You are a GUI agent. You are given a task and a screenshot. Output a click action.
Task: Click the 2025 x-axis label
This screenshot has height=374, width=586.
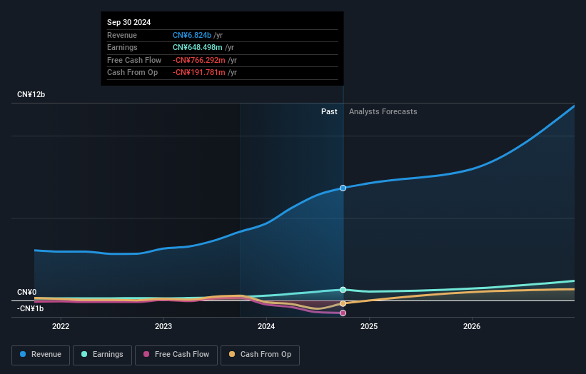[x=369, y=326]
